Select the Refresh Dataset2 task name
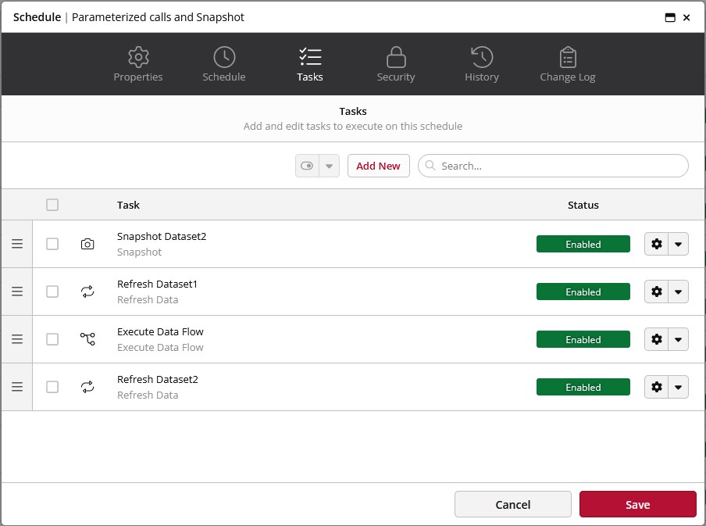The image size is (706, 526). 158,380
